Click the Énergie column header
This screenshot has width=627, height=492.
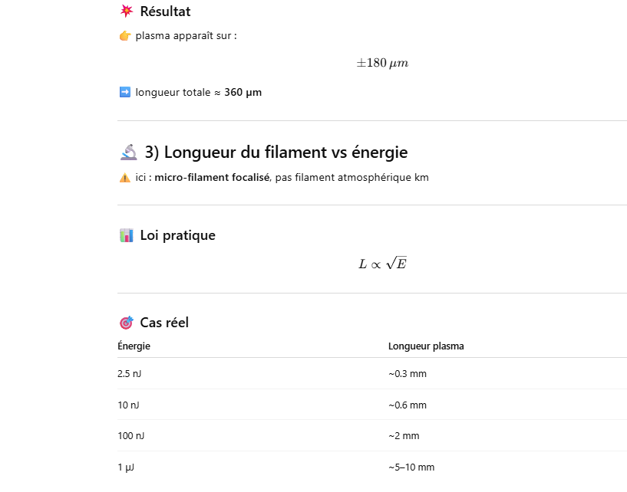pyautogui.click(x=134, y=346)
